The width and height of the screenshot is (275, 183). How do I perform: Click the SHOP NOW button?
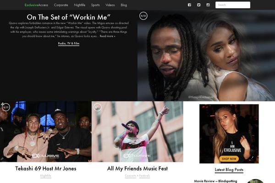pos(229,159)
